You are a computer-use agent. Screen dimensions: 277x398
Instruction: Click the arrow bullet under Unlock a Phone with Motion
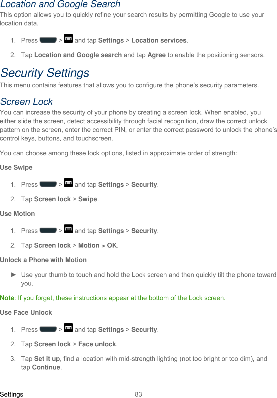coord(13,275)
